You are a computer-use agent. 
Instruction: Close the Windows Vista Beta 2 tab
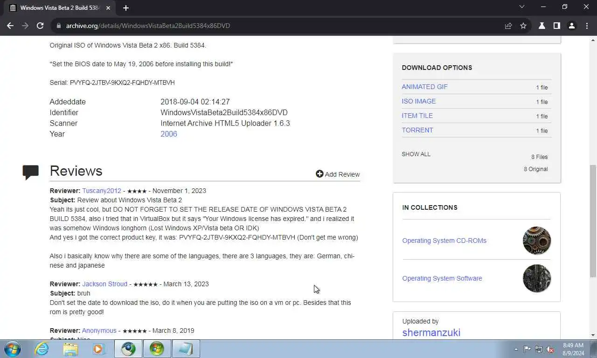[x=109, y=7]
